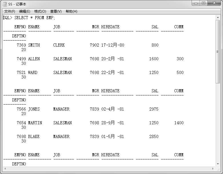Open the 帮助(H) menu
The image size is (223, 174).
[x=71, y=11]
